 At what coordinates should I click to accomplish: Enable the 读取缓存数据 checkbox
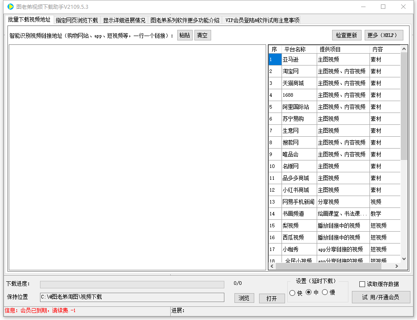(362, 284)
